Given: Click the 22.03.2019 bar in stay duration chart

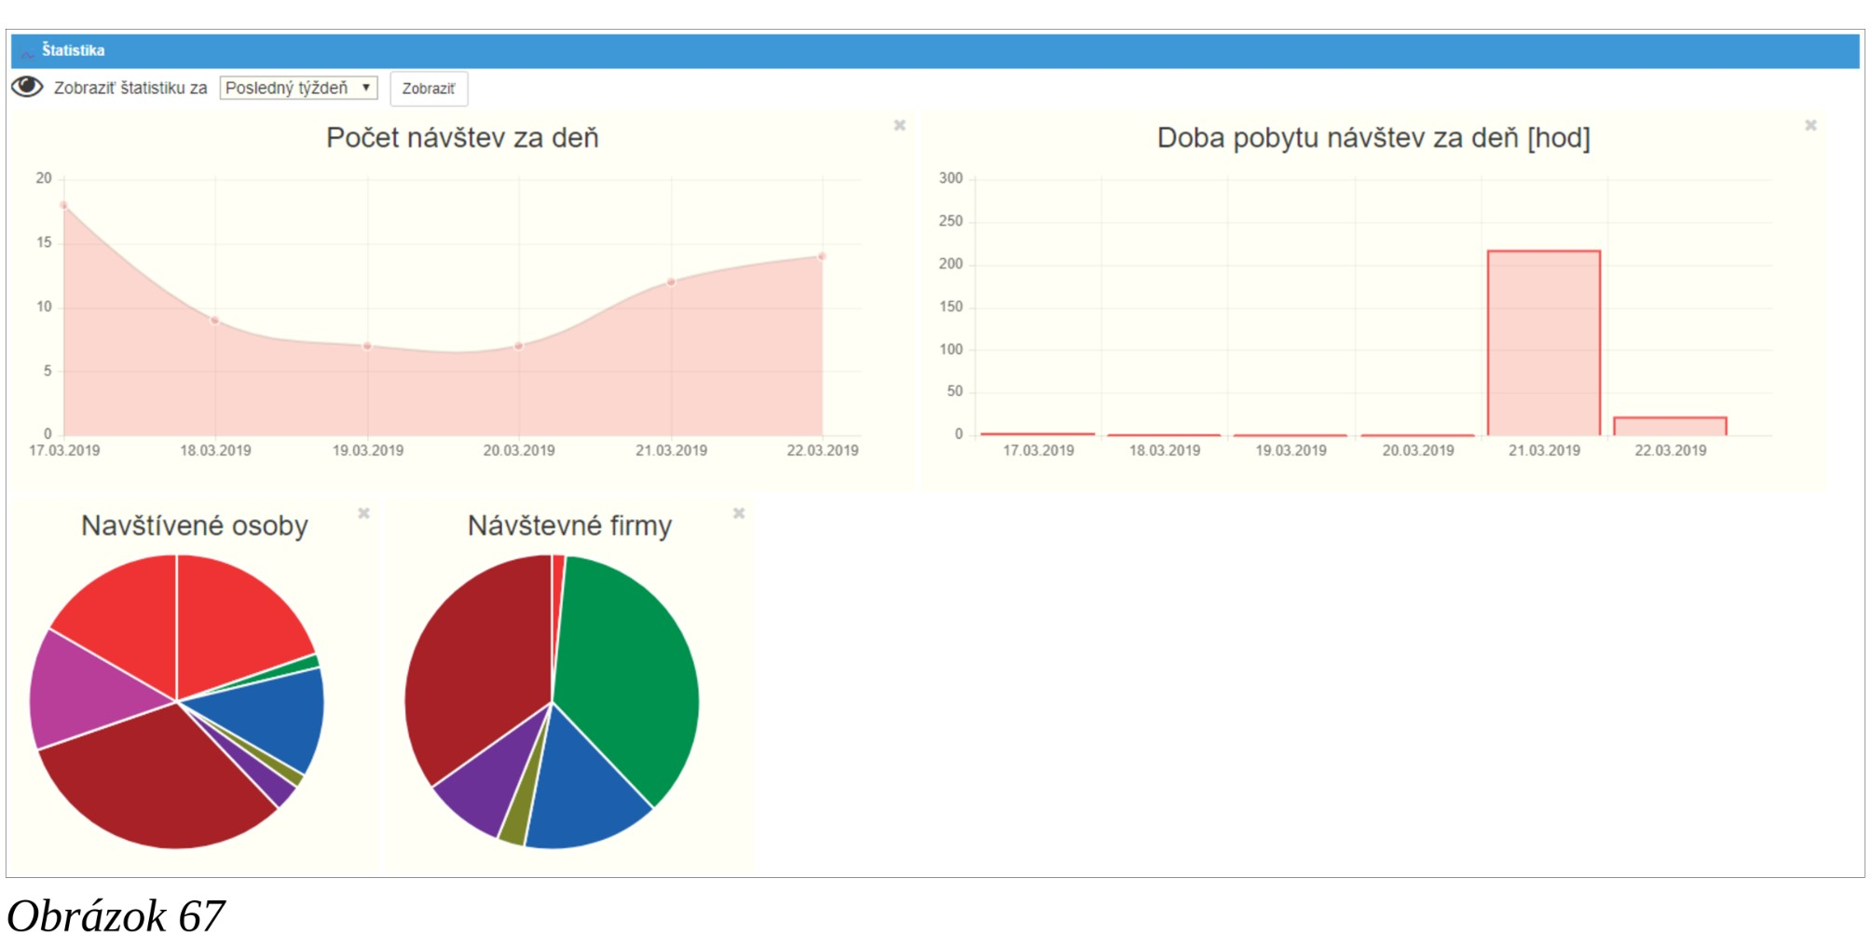Looking at the screenshot, I should click(x=1670, y=426).
